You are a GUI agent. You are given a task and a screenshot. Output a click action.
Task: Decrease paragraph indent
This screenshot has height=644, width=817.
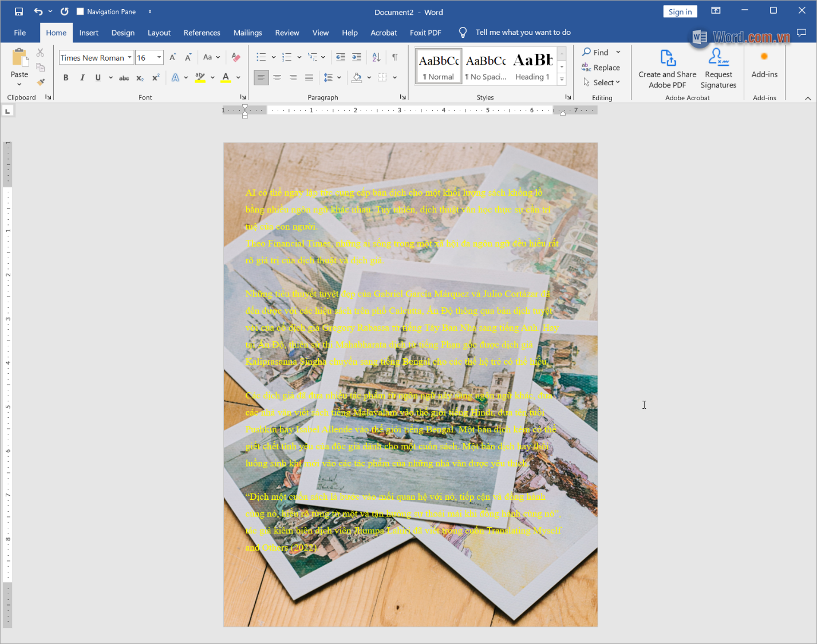click(x=341, y=57)
